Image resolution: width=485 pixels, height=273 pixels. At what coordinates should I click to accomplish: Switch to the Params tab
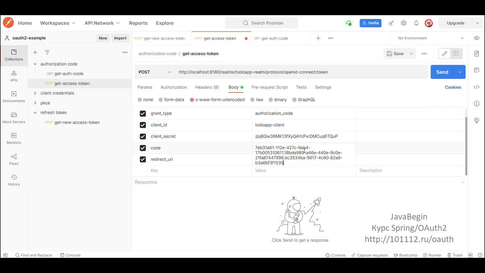(x=145, y=87)
